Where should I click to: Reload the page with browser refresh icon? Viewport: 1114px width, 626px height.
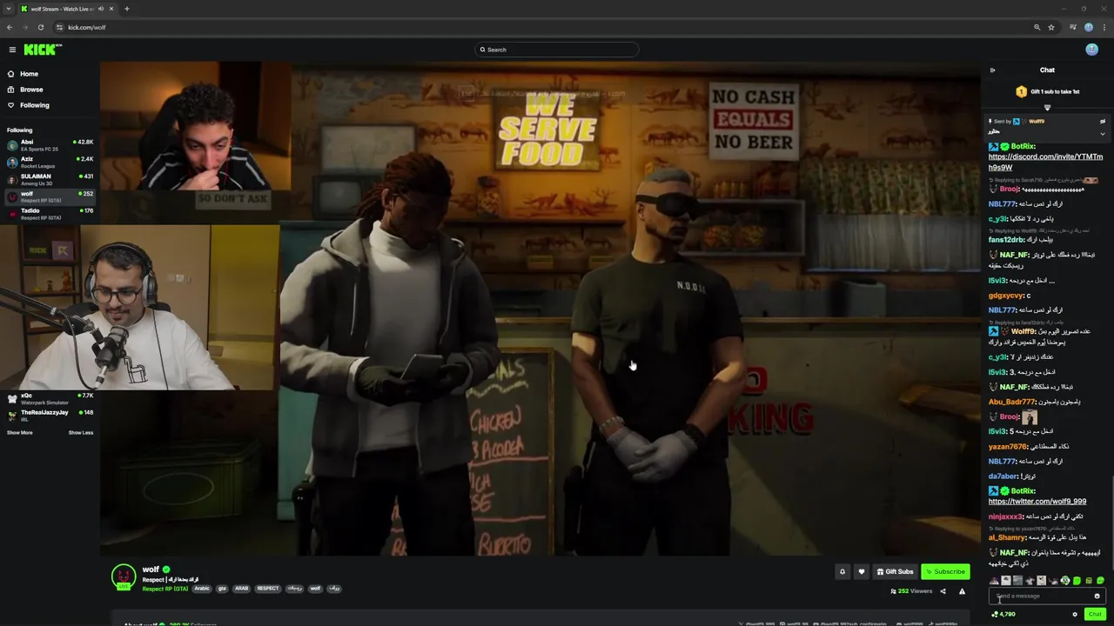pyautogui.click(x=40, y=27)
